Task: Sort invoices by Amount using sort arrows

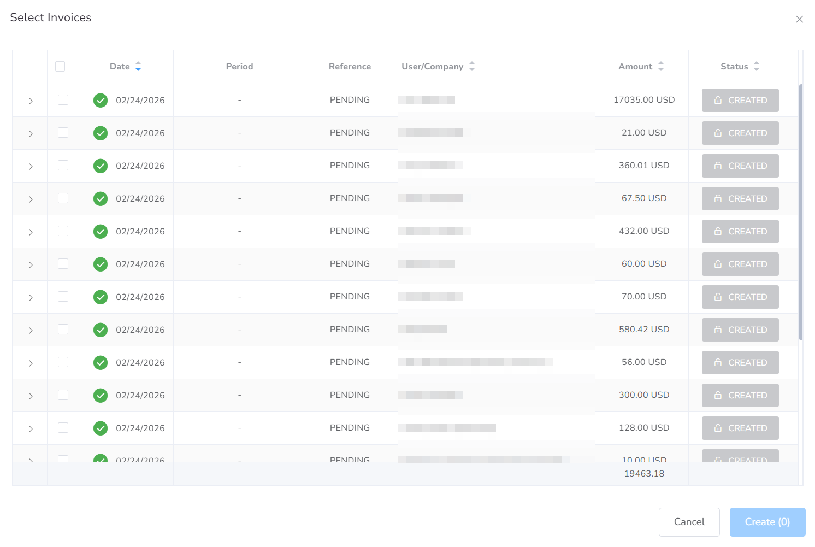Action: tap(661, 67)
